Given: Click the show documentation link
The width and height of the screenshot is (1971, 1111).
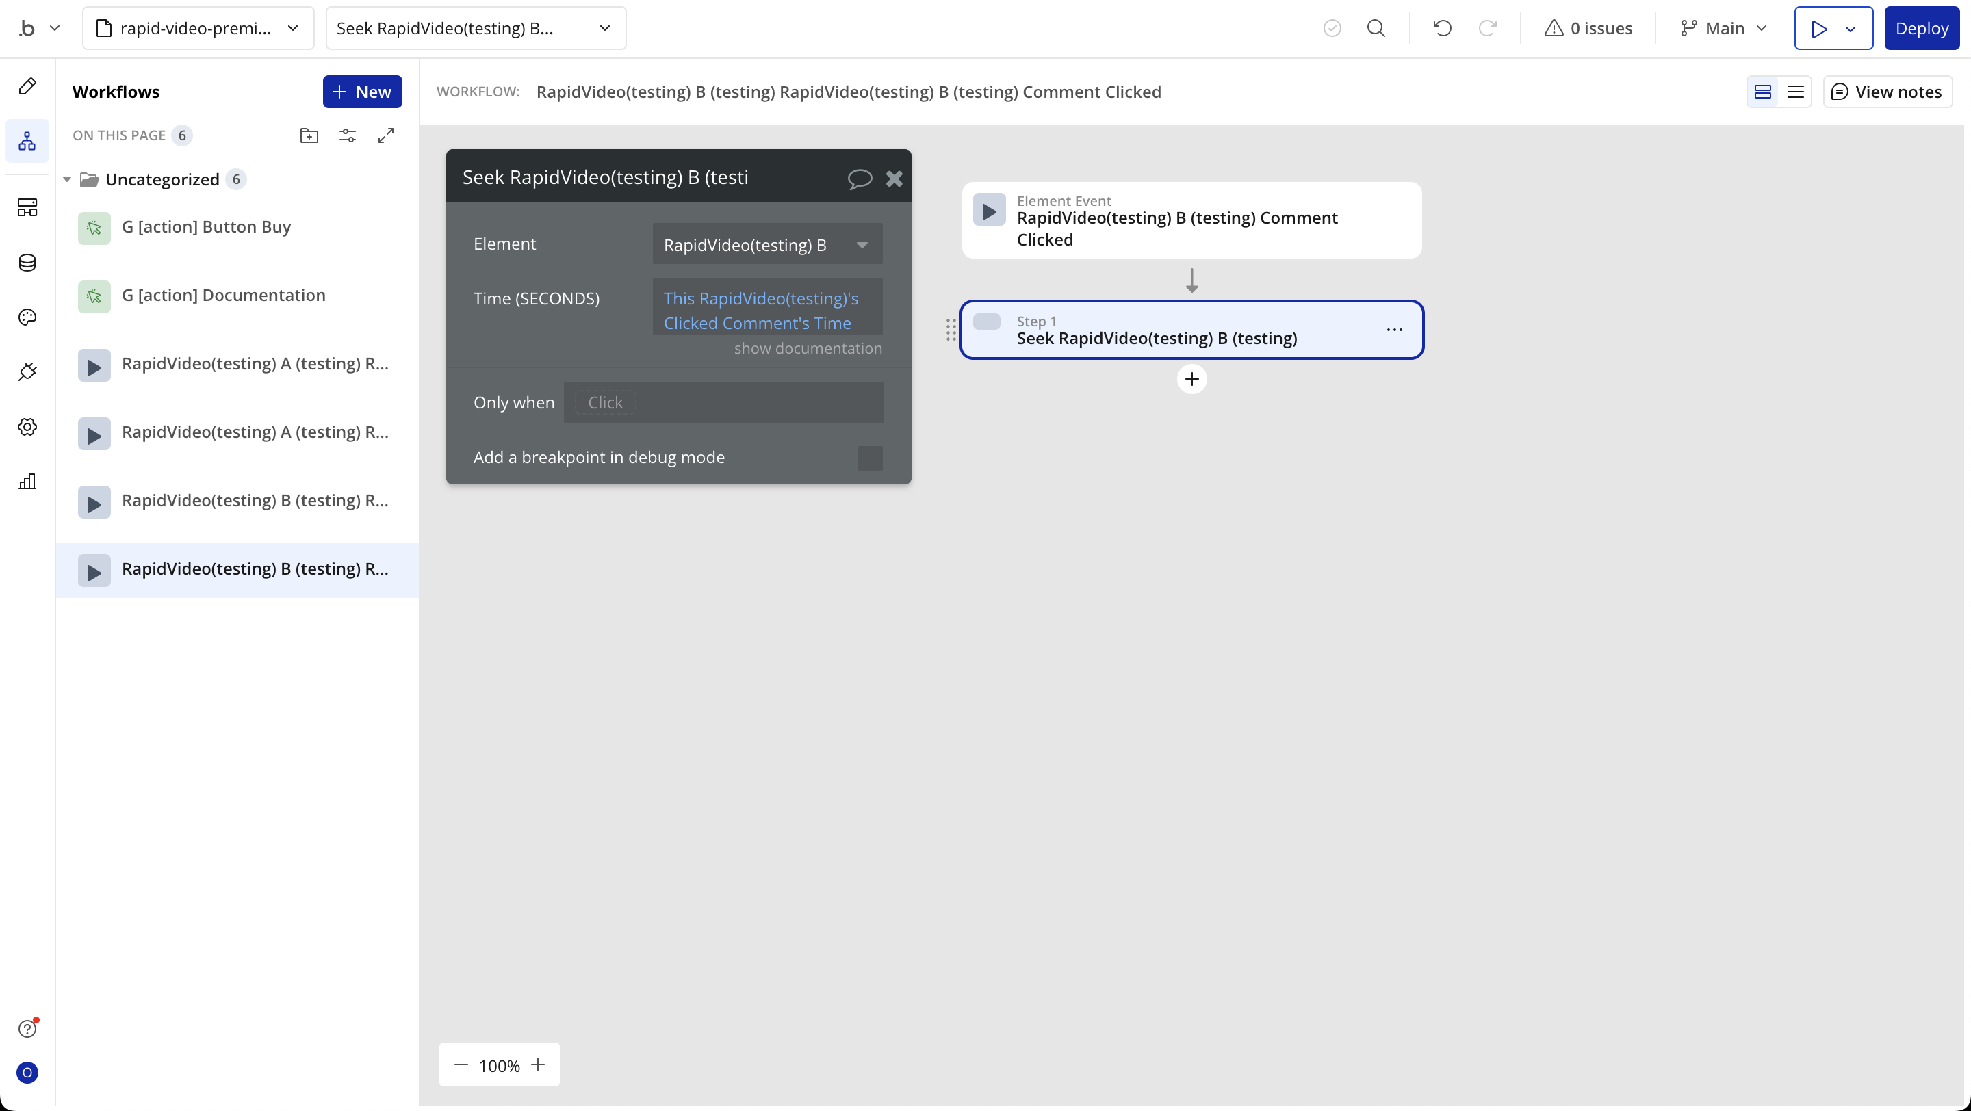Looking at the screenshot, I should 808,349.
